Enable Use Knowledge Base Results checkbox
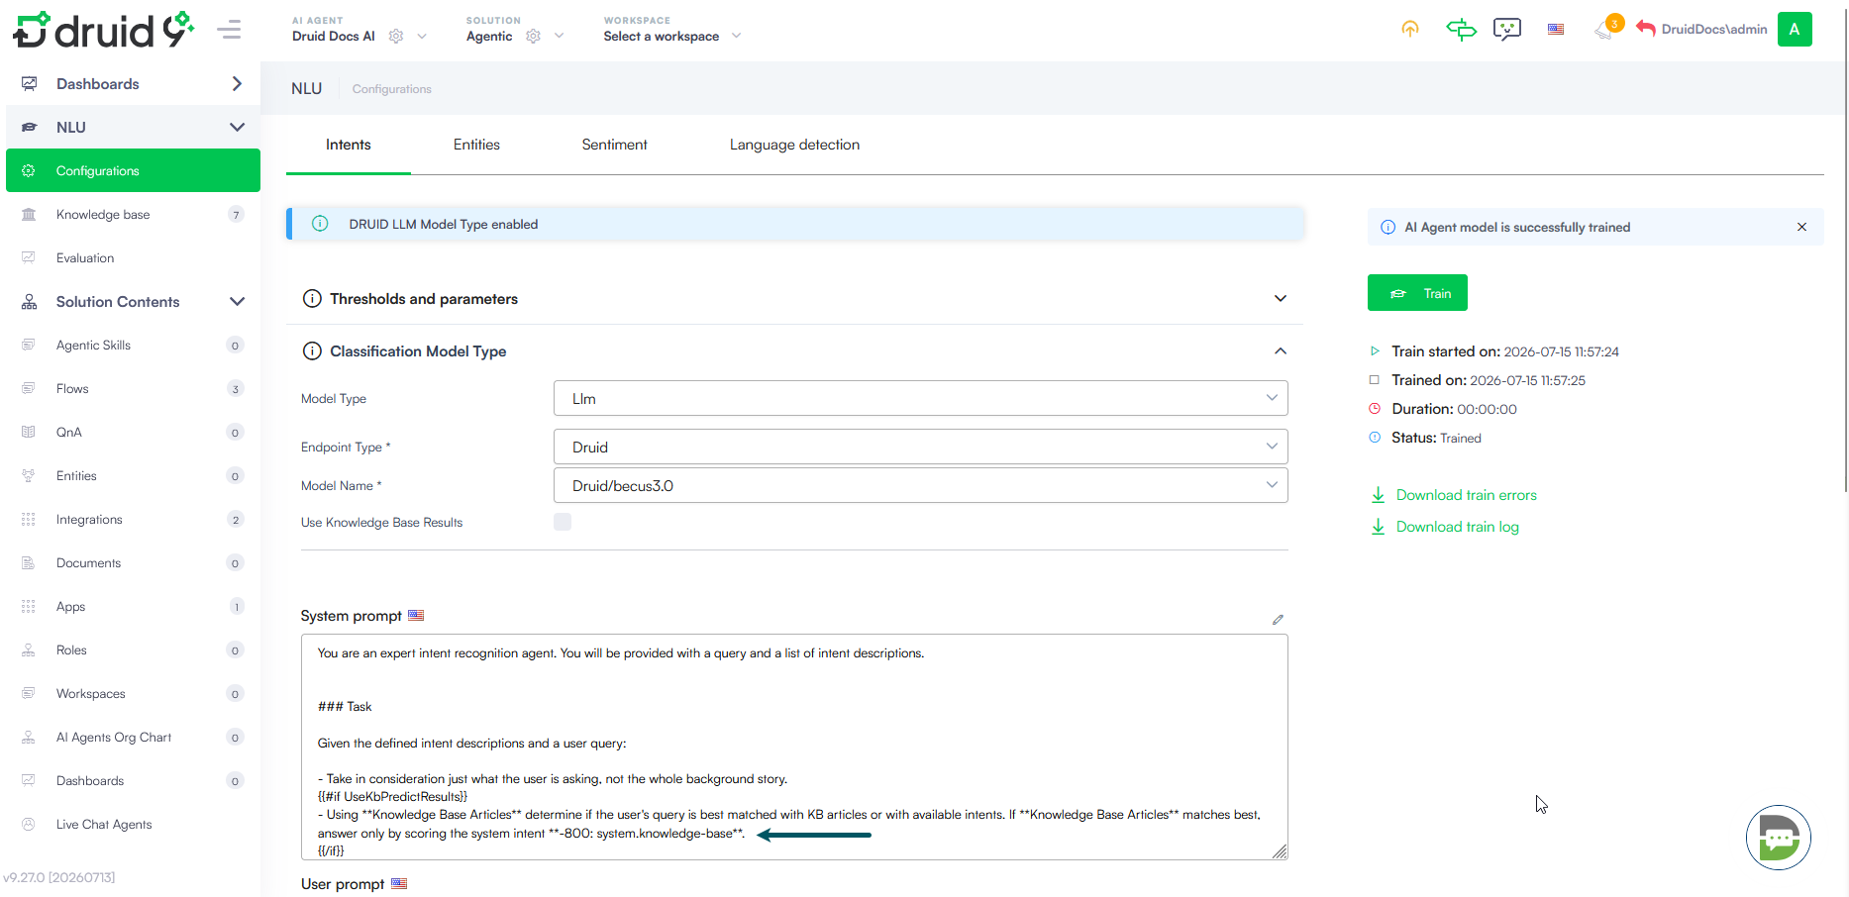Screen dimensions: 1849x897 563,522
